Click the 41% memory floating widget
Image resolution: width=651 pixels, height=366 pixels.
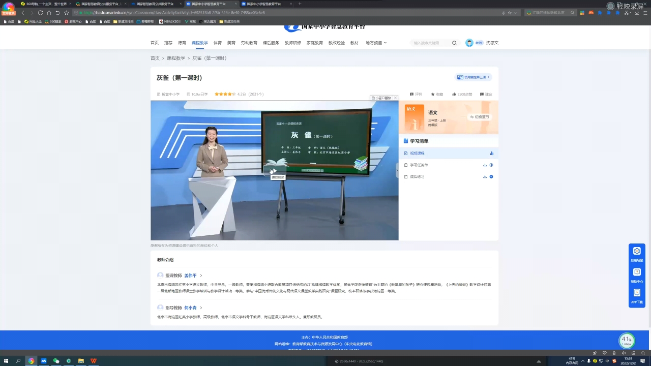(627, 340)
